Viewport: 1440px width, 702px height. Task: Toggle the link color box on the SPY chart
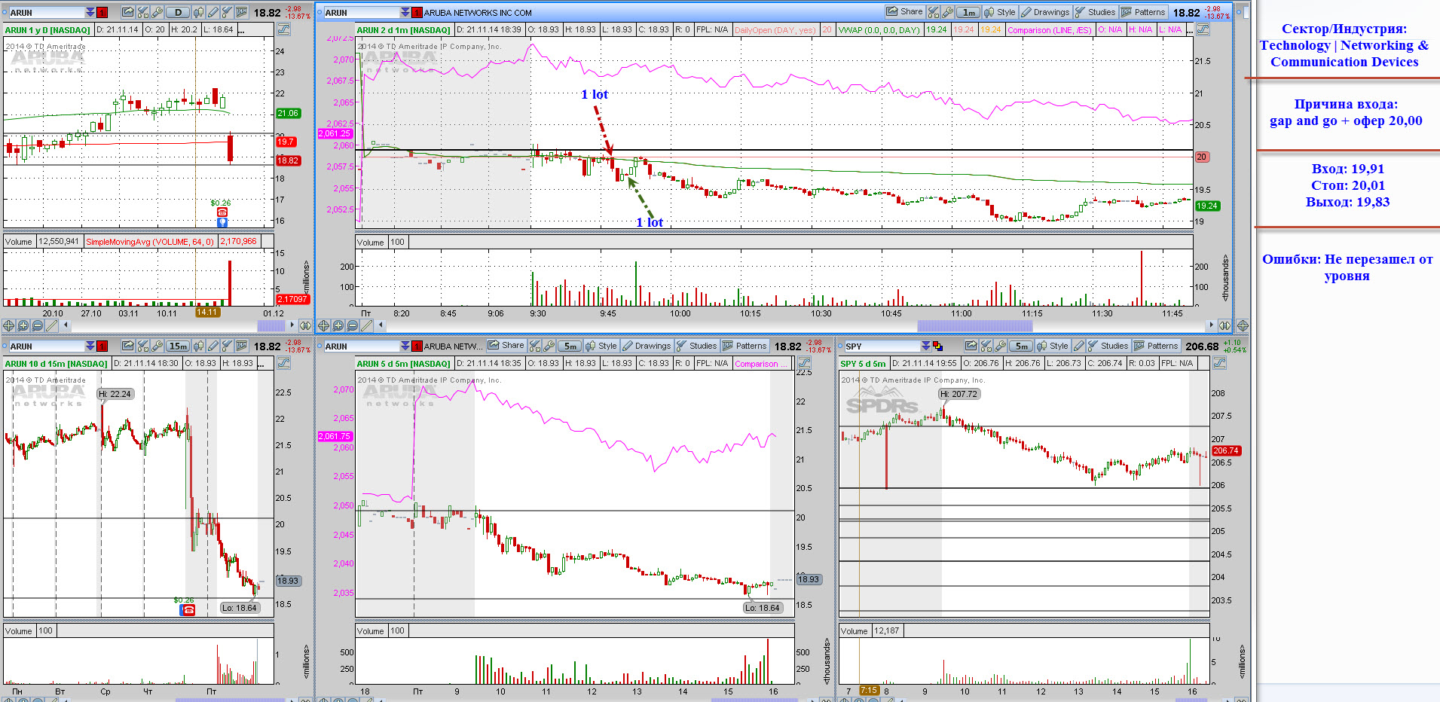[937, 346]
